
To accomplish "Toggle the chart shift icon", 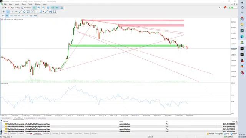I will (x=57, y=8).
